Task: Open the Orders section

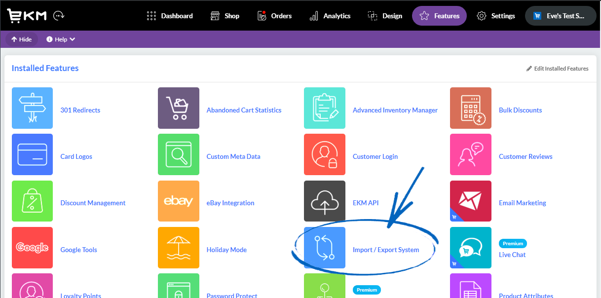Action: coord(274,15)
